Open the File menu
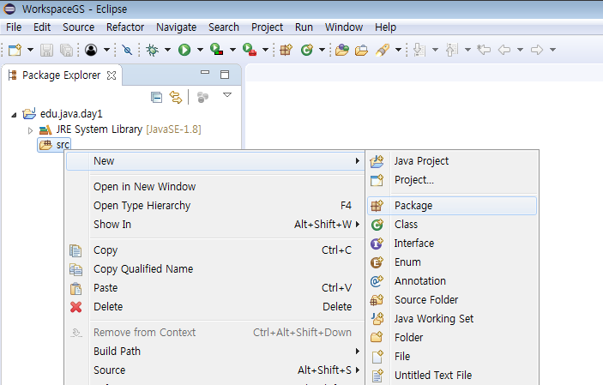Viewport: 603px width, 385px height. [x=14, y=27]
